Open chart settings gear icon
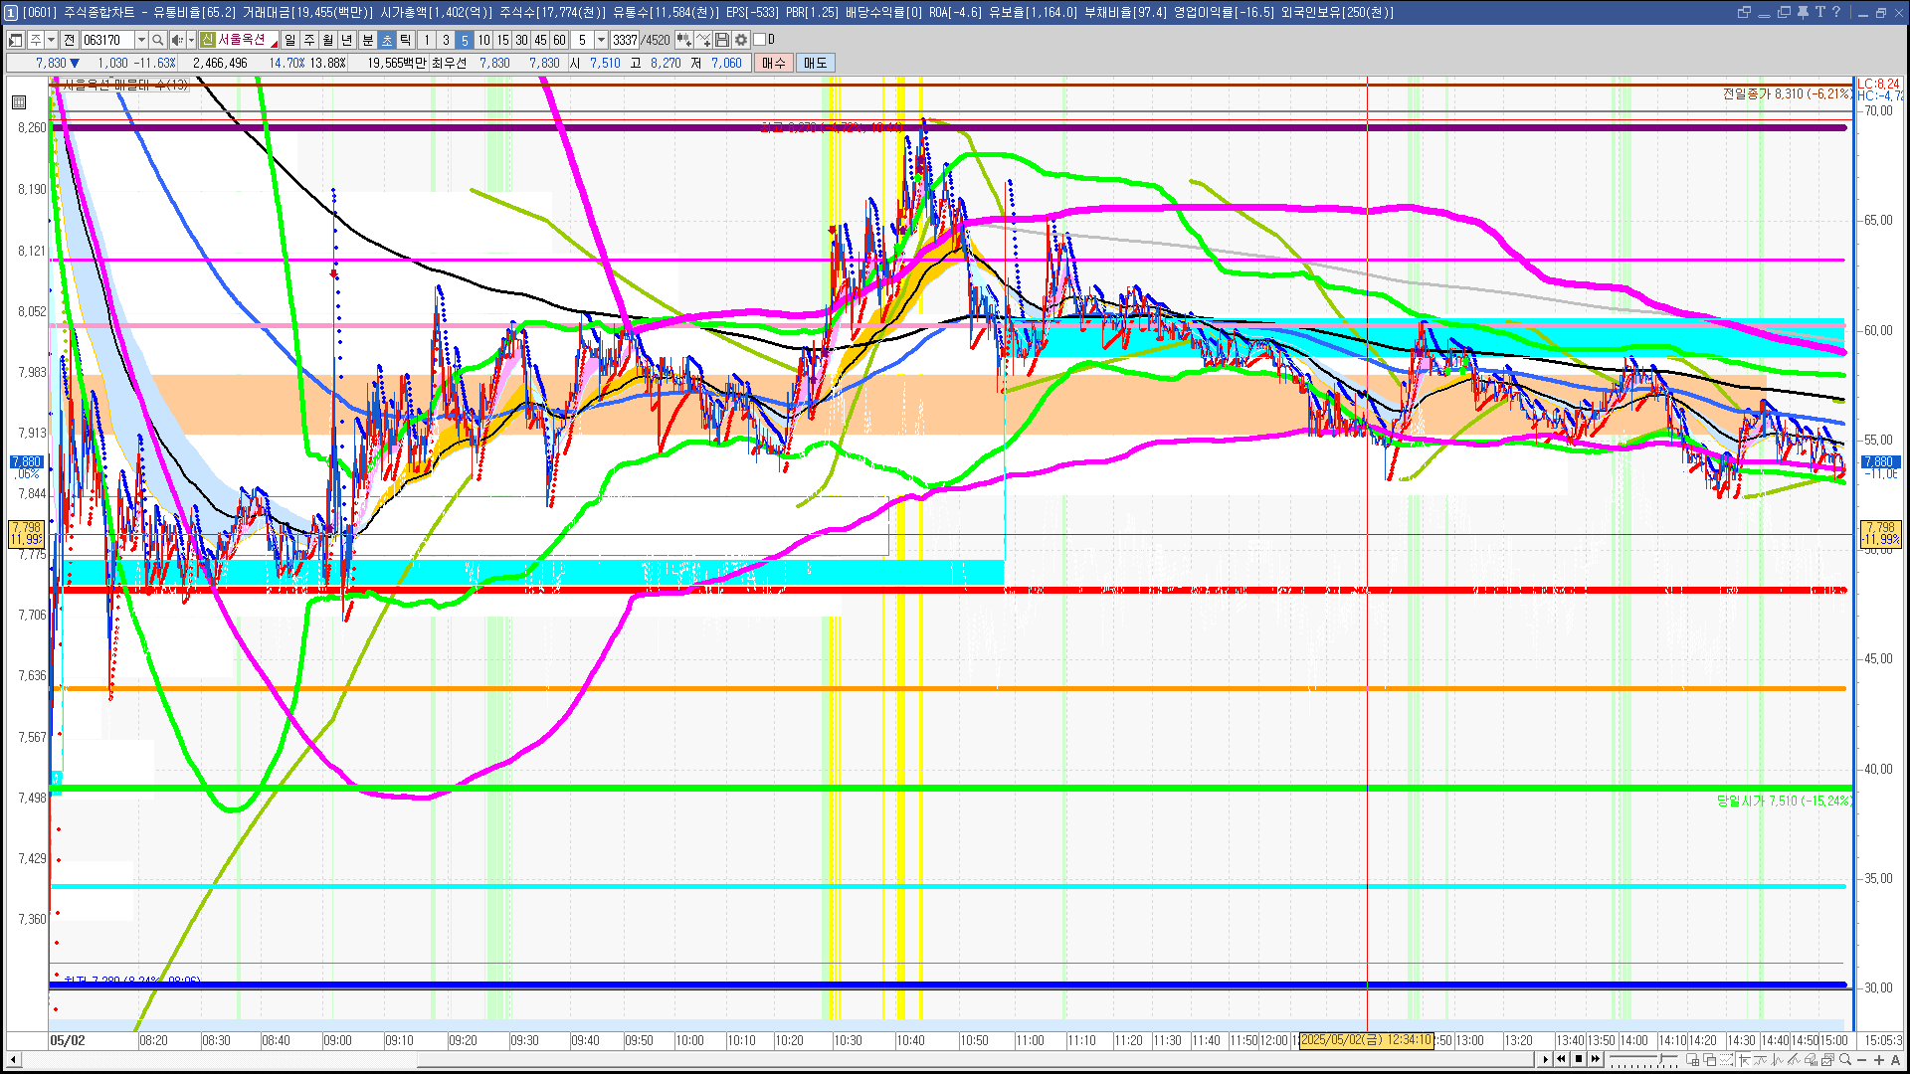 [x=741, y=40]
